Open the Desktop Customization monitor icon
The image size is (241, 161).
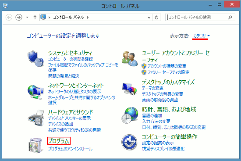(130, 89)
